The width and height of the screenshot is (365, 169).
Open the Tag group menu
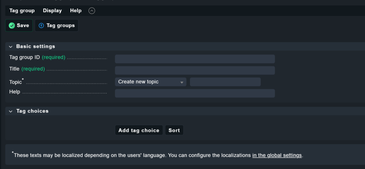tap(22, 11)
